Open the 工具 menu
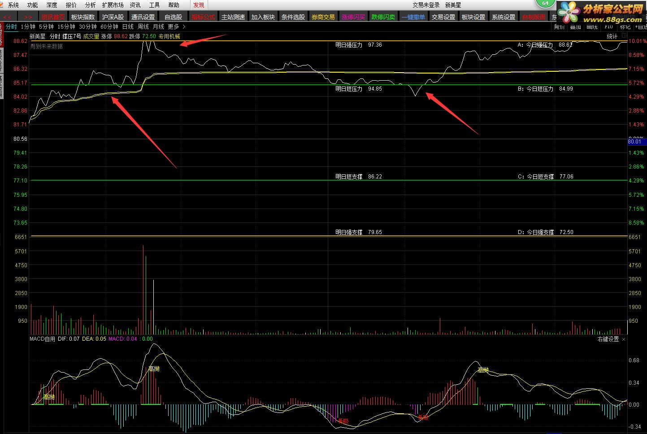Screen dimensions: 647x434 (155, 5)
